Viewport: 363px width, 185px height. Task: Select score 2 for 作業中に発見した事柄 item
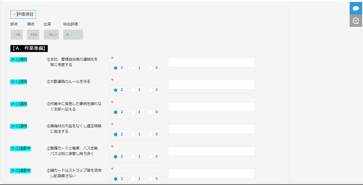tap(115, 112)
